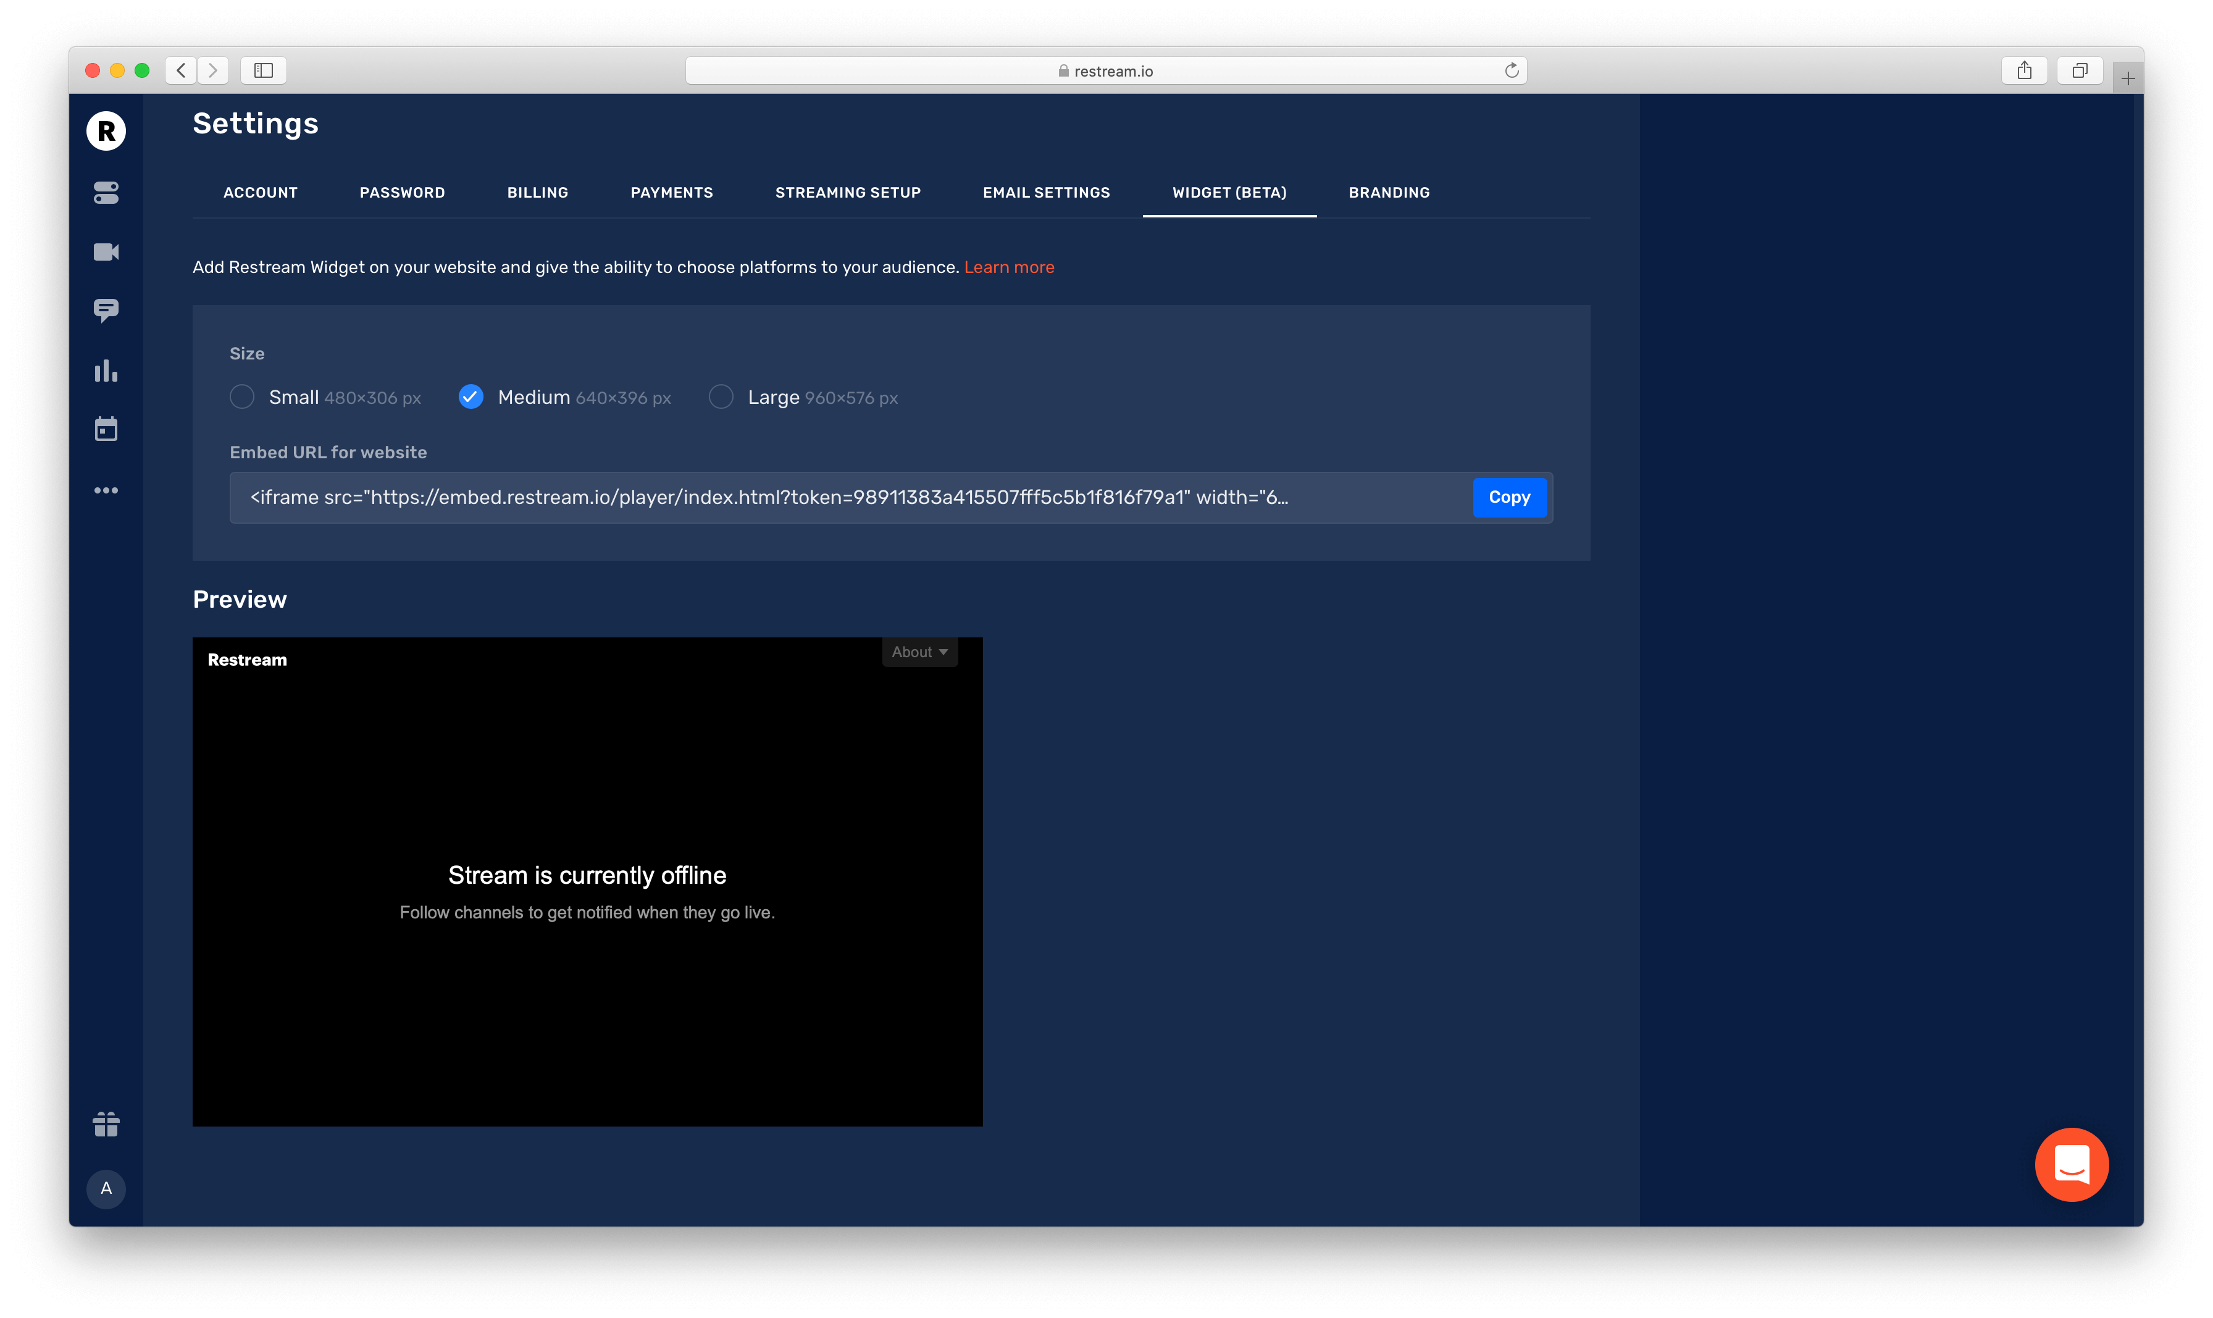Open a new tab with plus button
2213x1318 pixels.
(x=2128, y=78)
